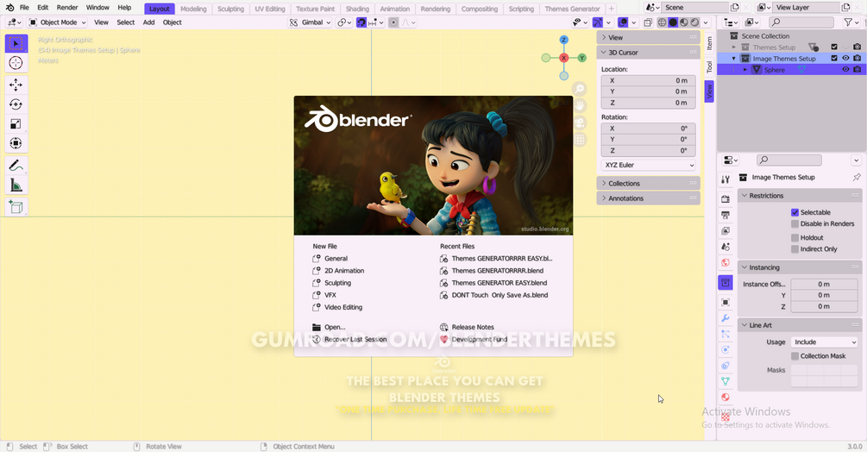Enable the Holdout checkbox

pyautogui.click(x=795, y=237)
